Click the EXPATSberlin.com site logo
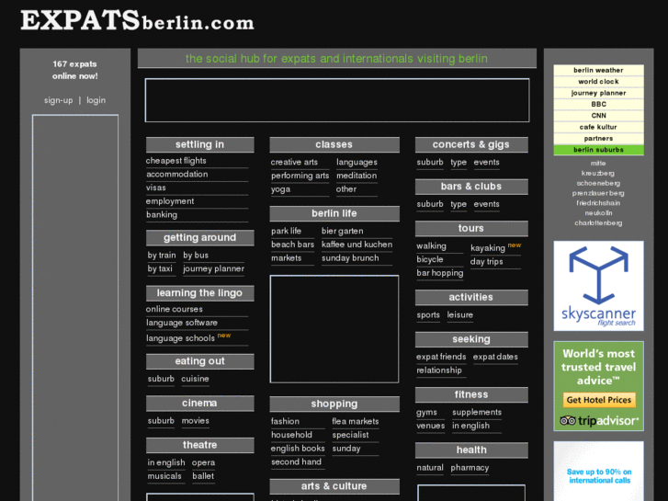This screenshot has height=501, width=668. 137,20
